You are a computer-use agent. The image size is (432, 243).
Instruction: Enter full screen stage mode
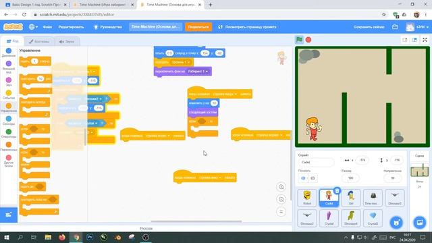pyautogui.click(x=425, y=40)
